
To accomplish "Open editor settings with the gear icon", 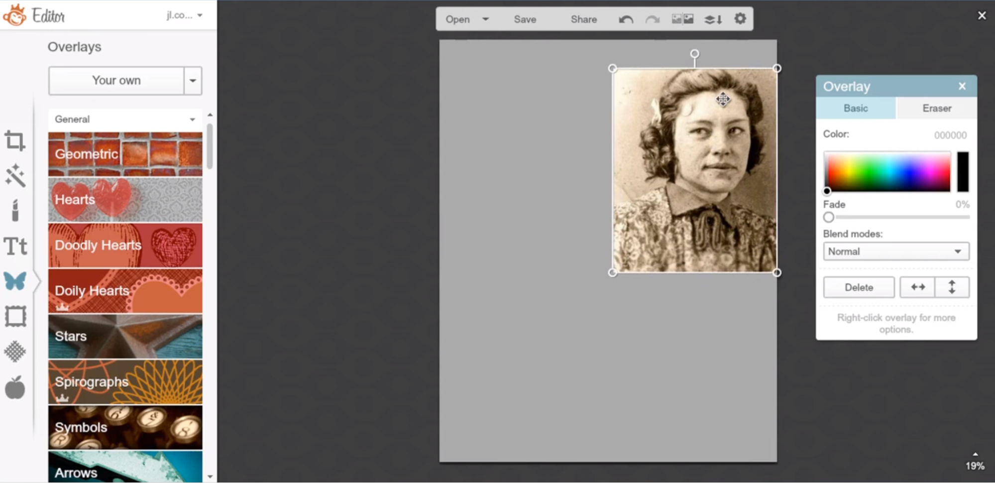I will click(740, 18).
